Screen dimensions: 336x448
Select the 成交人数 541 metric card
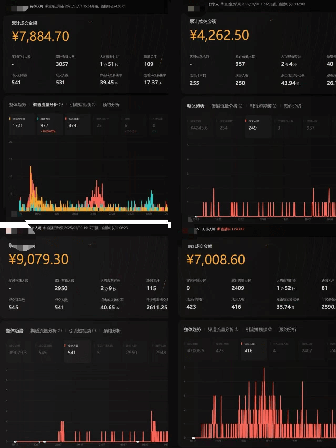pos(77,351)
